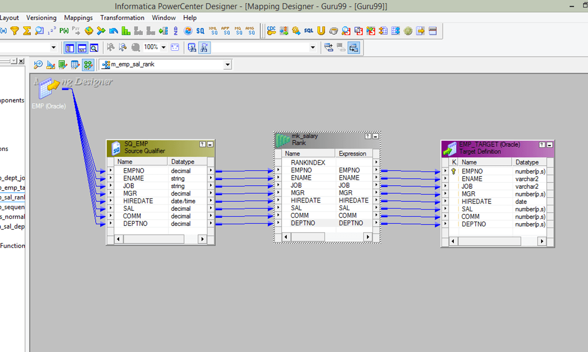Click the CDC key icon in toolbar
588x352 pixels.
click(x=271, y=31)
